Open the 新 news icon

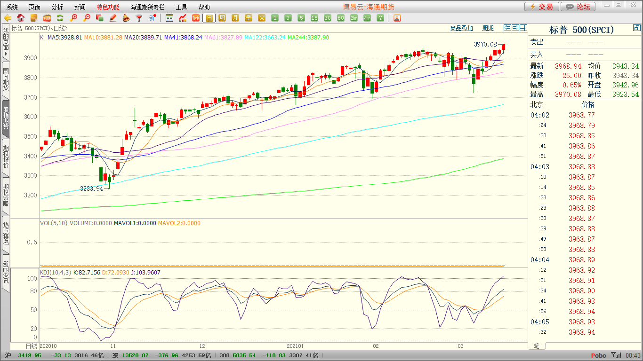click(x=152, y=18)
